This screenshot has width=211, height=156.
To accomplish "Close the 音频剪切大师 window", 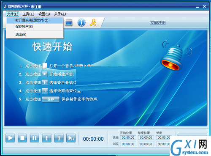I will [x=204, y=6].
